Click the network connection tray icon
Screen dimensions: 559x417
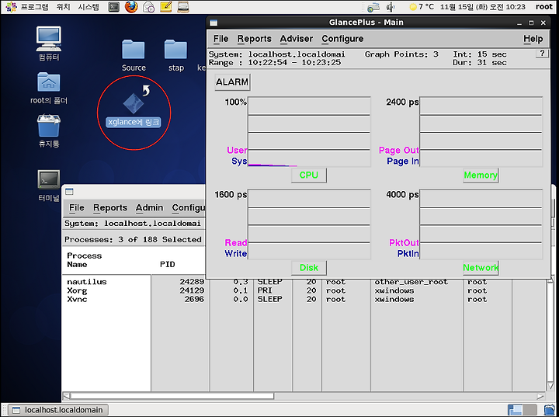(x=373, y=7)
